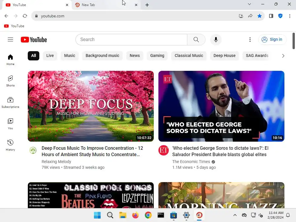
Task: Play the Deep Focus thumbnail
Action: [x=90, y=106]
